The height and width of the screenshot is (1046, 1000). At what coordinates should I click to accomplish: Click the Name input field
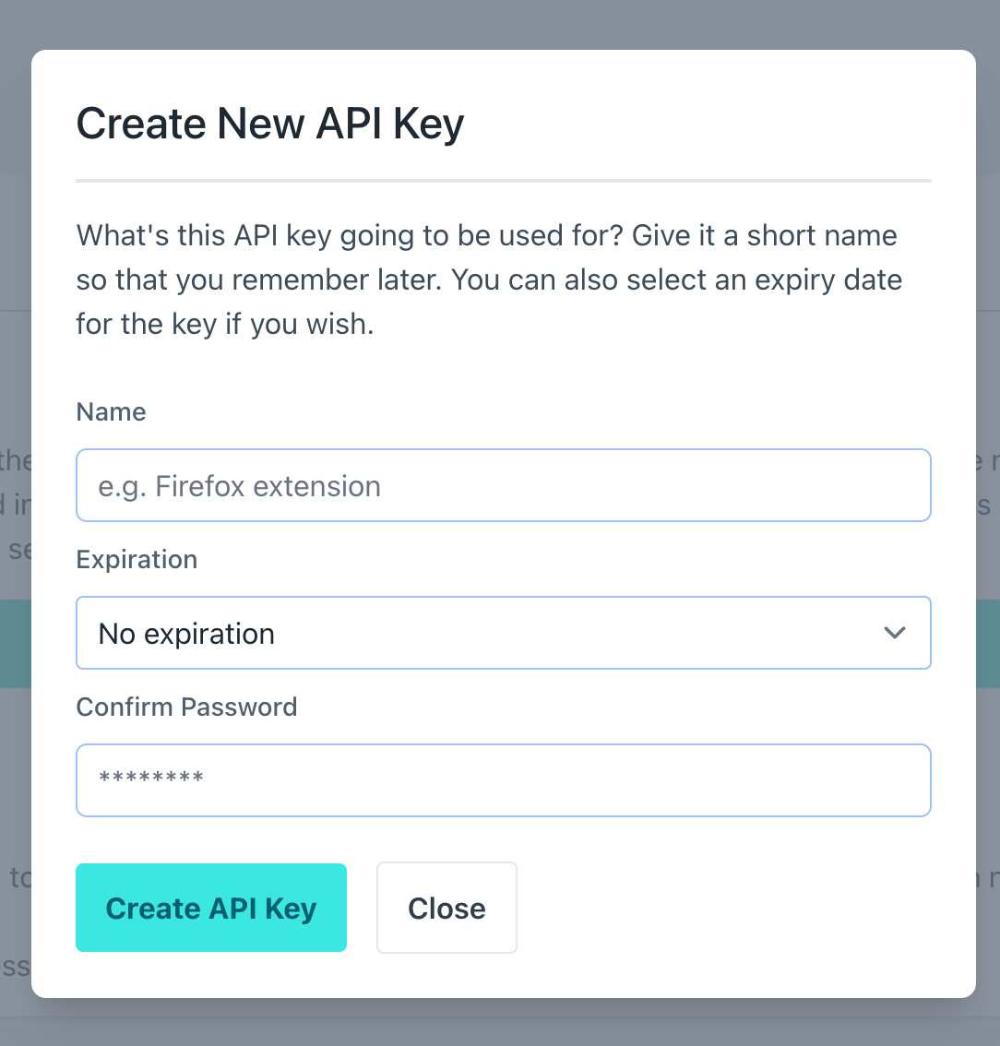coord(503,485)
